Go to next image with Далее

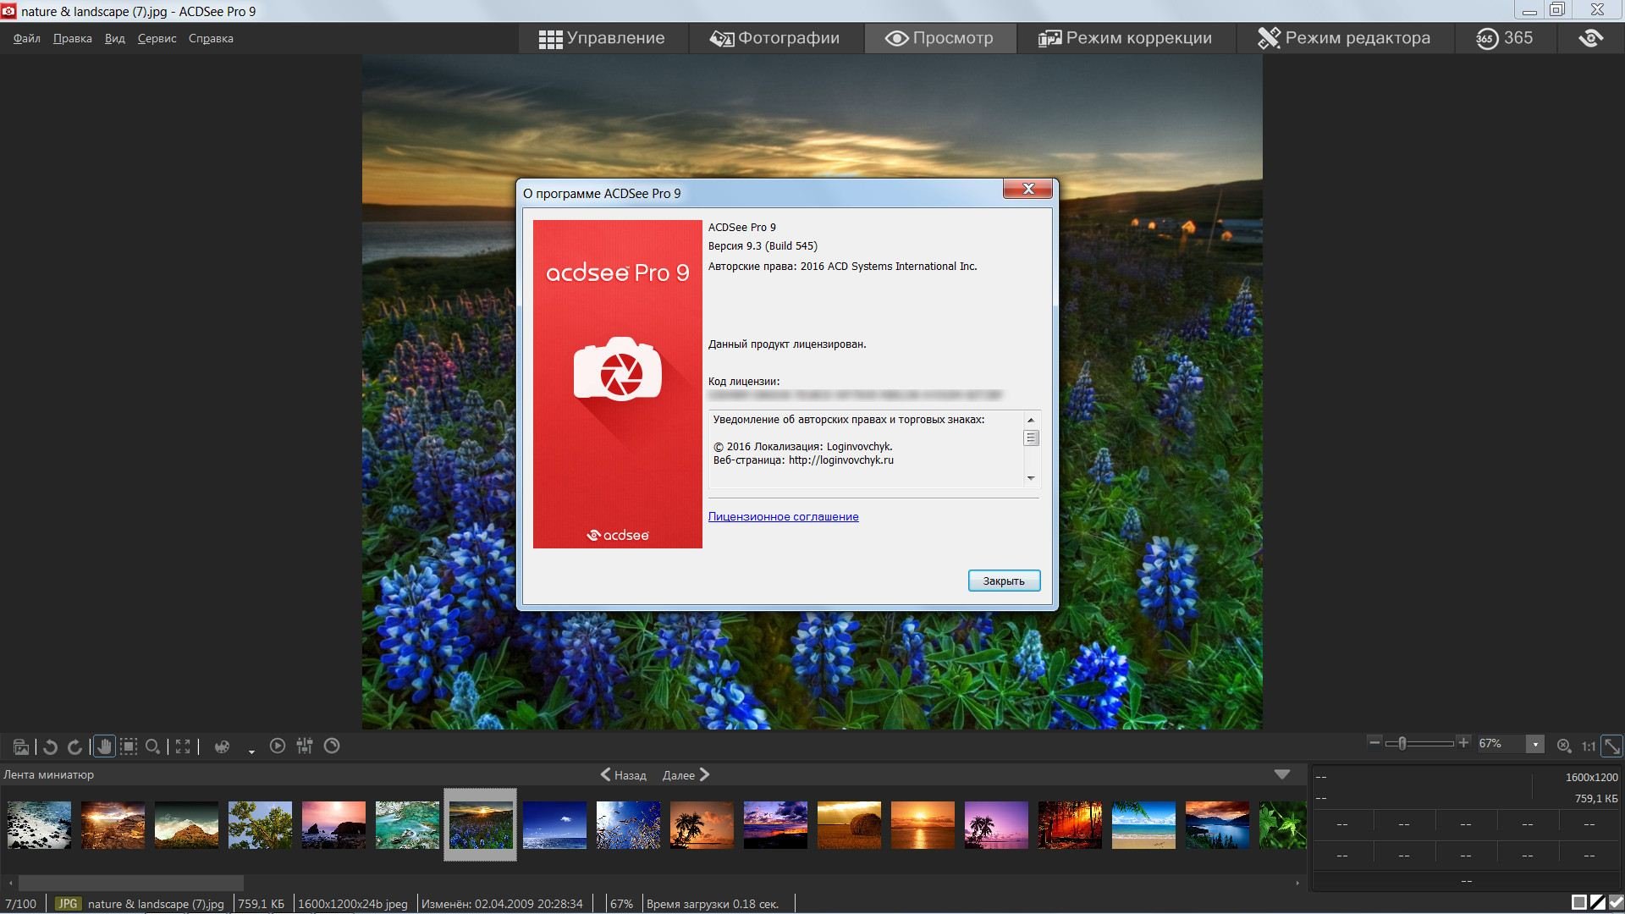[686, 775]
